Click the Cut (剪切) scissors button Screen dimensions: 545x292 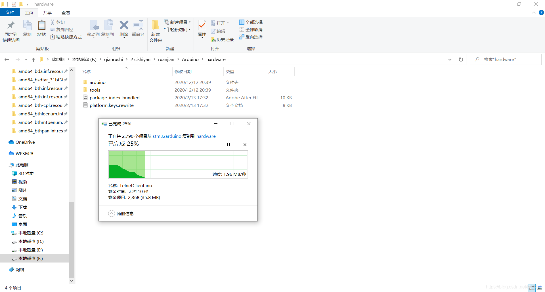pyautogui.click(x=58, y=22)
